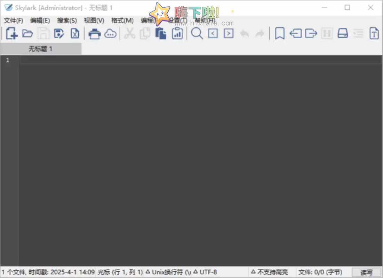This screenshot has width=383, height=278.
Task: Click the bookmark icon in the toolbar
Action: point(279,33)
